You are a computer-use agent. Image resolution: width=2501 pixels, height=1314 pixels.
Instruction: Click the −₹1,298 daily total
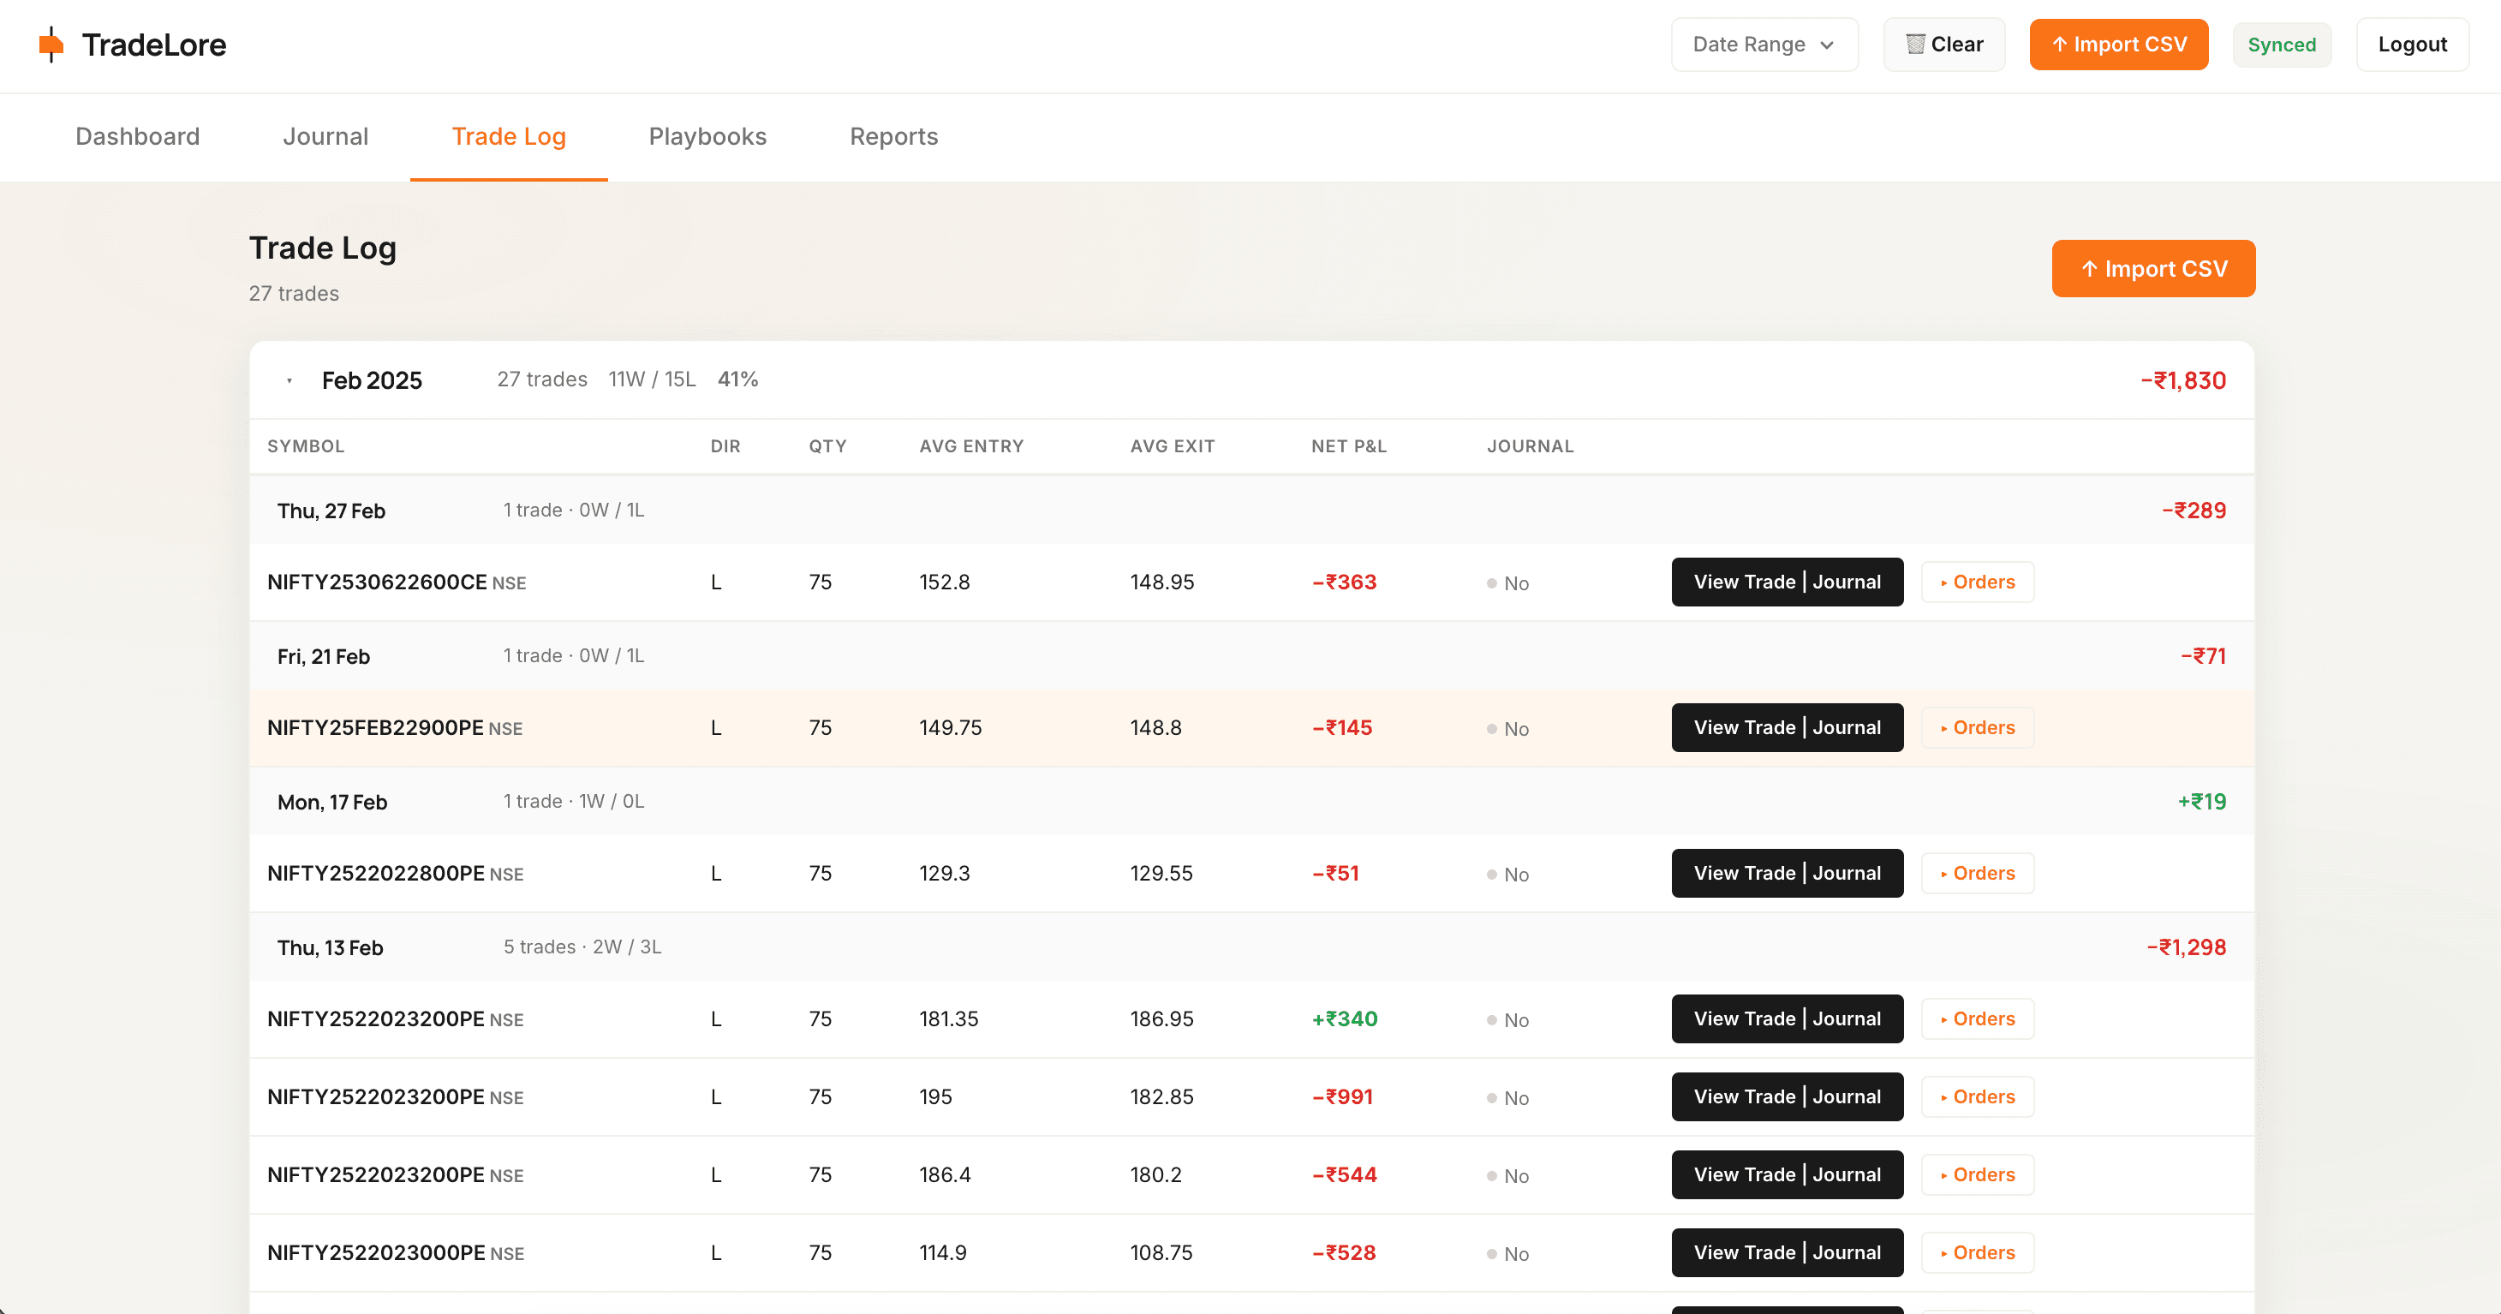click(x=2186, y=947)
